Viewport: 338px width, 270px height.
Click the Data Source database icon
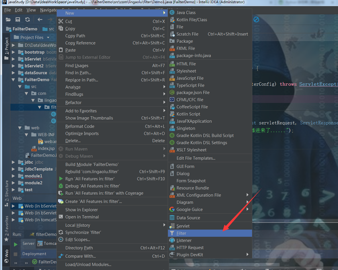point(172,218)
